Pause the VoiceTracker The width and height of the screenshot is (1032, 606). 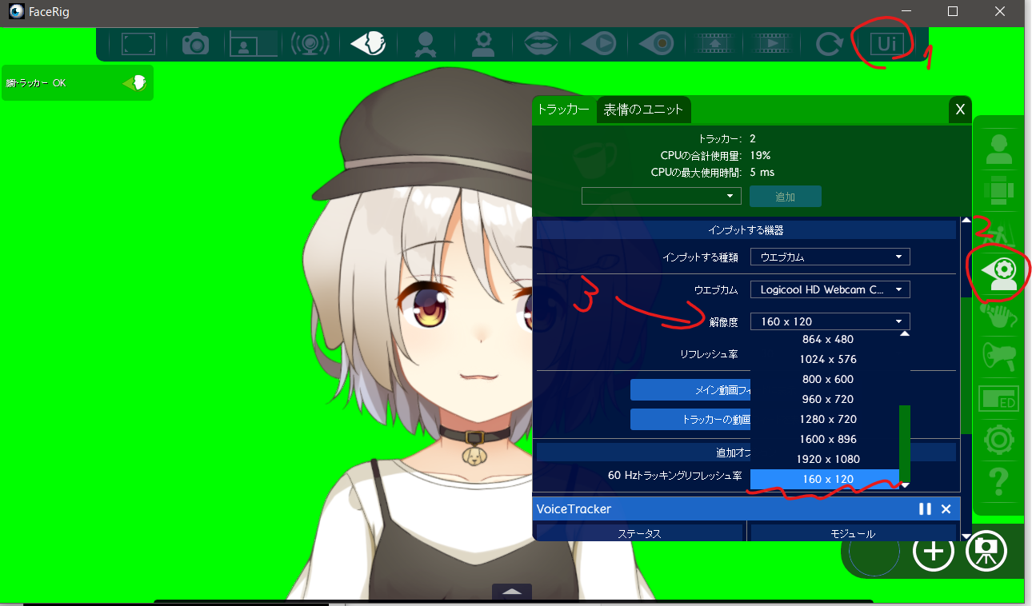(925, 509)
